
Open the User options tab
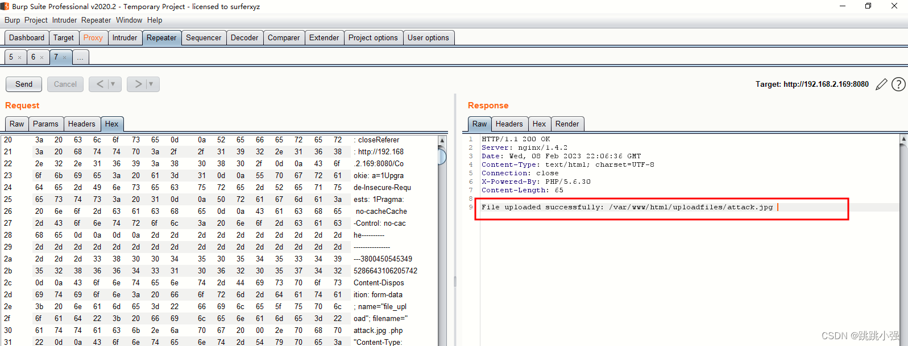(428, 38)
